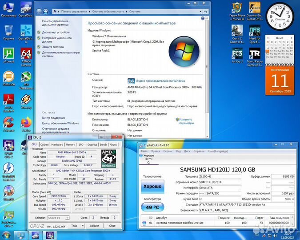The width and height of the screenshot is (300, 240).
Task: Open Need for Speed desktop shortcut
Action: pos(255,34)
